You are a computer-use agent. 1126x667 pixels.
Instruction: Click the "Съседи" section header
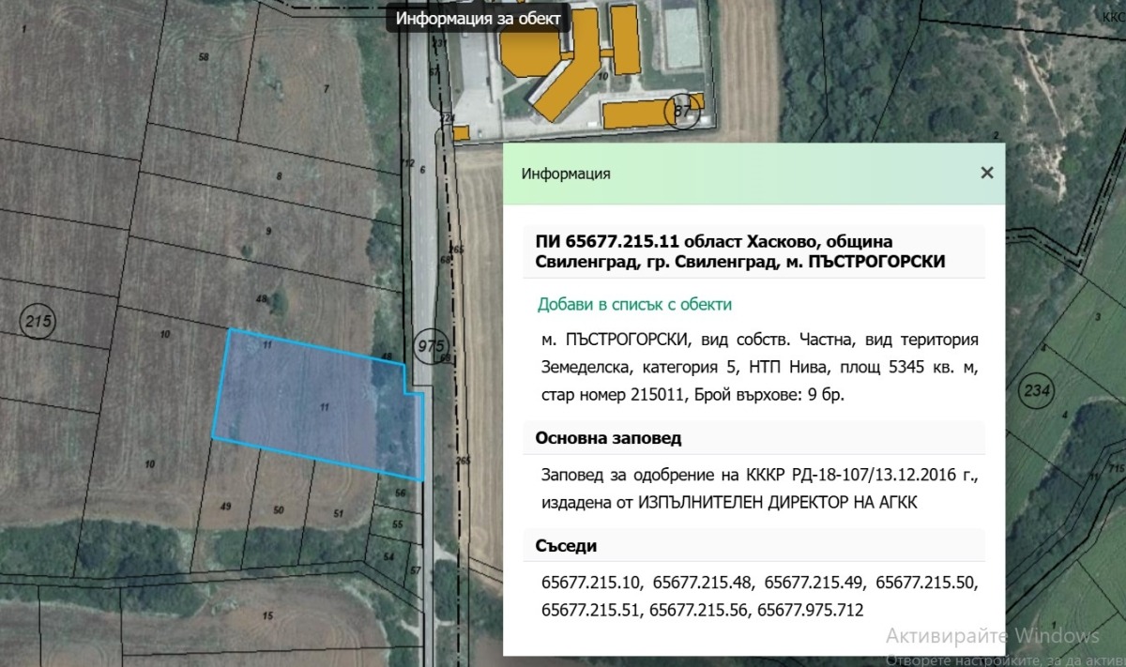tap(564, 545)
